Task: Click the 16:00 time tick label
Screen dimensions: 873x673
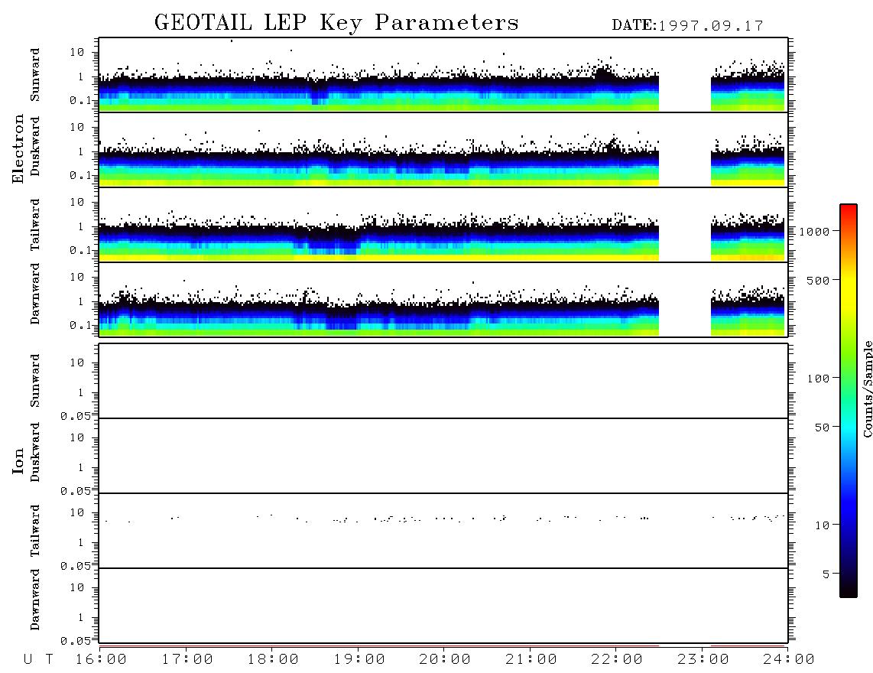Action: click(x=101, y=659)
